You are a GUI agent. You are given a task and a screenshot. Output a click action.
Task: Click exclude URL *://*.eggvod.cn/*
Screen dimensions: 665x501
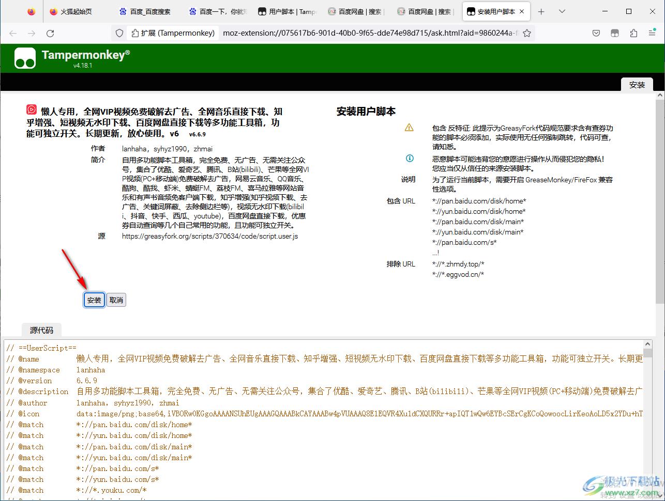click(x=458, y=274)
